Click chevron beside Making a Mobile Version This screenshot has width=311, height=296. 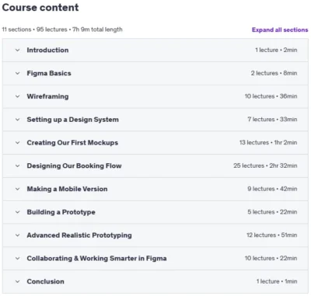coord(17,189)
